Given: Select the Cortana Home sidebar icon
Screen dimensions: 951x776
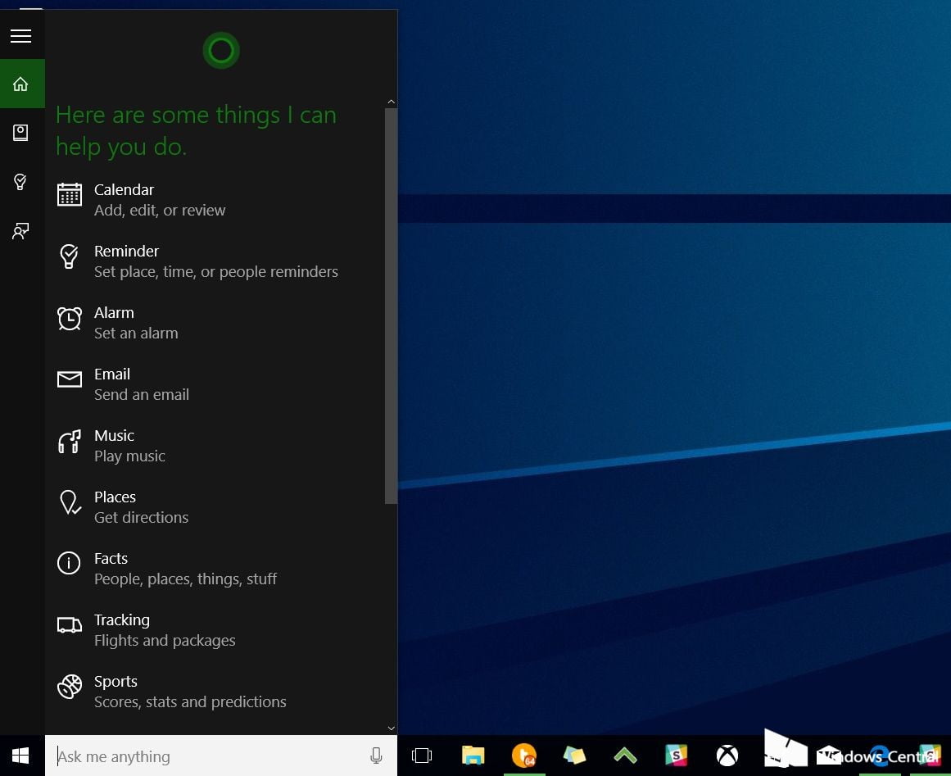Looking at the screenshot, I should tap(21, 84).
